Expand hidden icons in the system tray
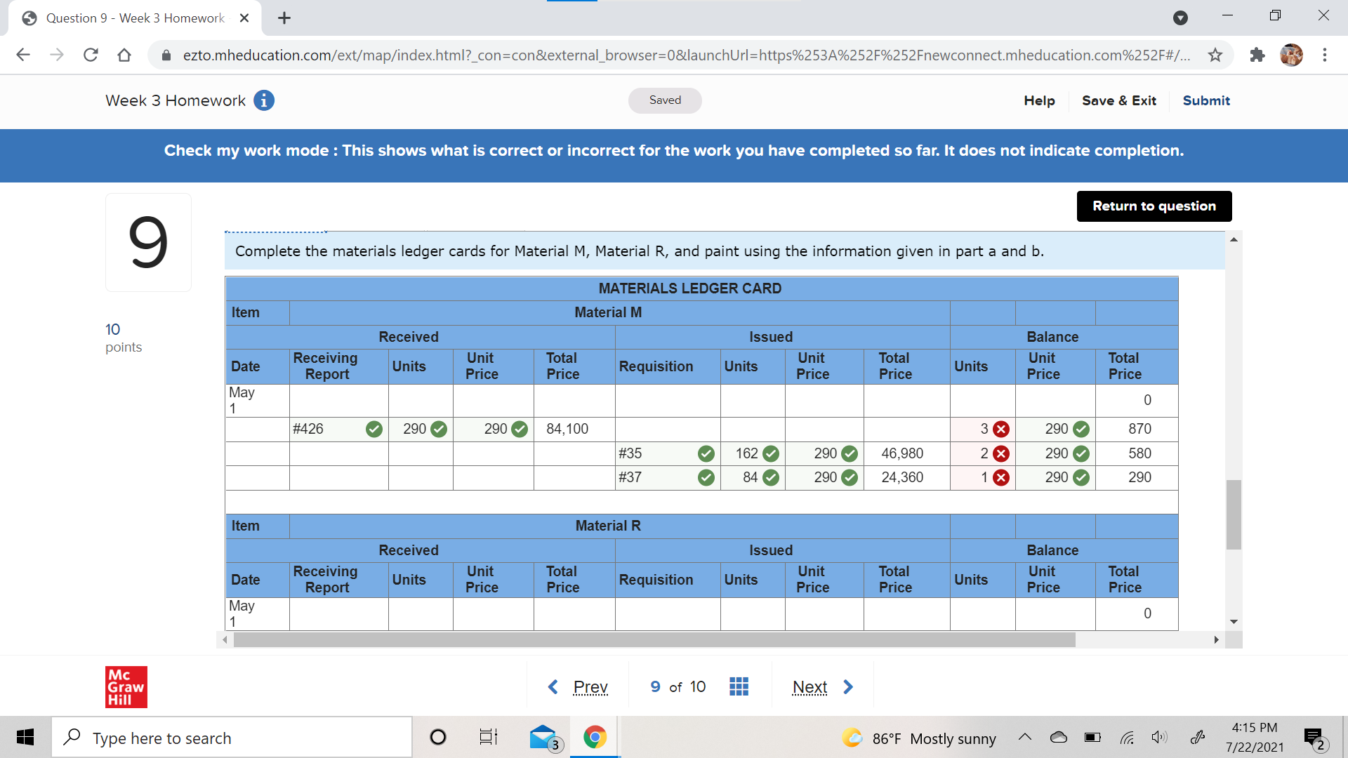1348x758 pixels. [1025, 738]
